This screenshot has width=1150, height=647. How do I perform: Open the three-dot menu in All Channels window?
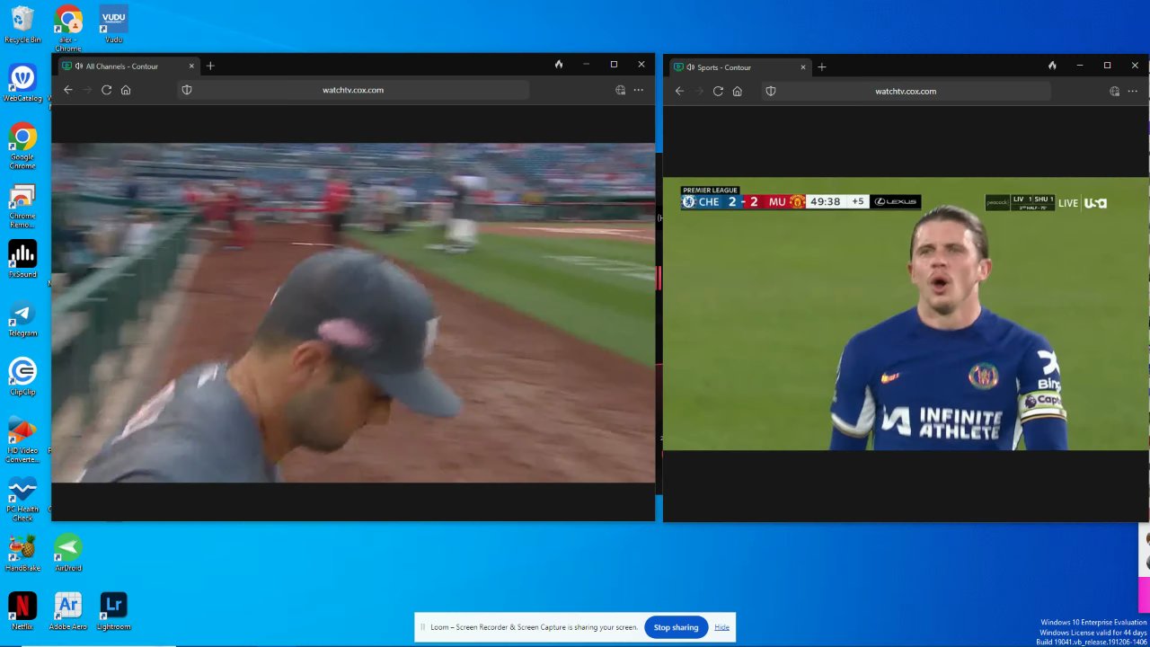coord(639,90)
